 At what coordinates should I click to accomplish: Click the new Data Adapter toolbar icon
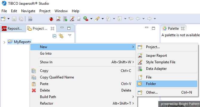click(65, 19)
